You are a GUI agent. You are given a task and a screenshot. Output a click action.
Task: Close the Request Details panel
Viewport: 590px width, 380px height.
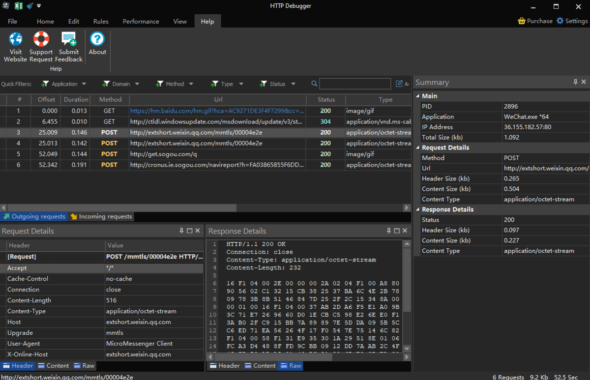[198, 231]
